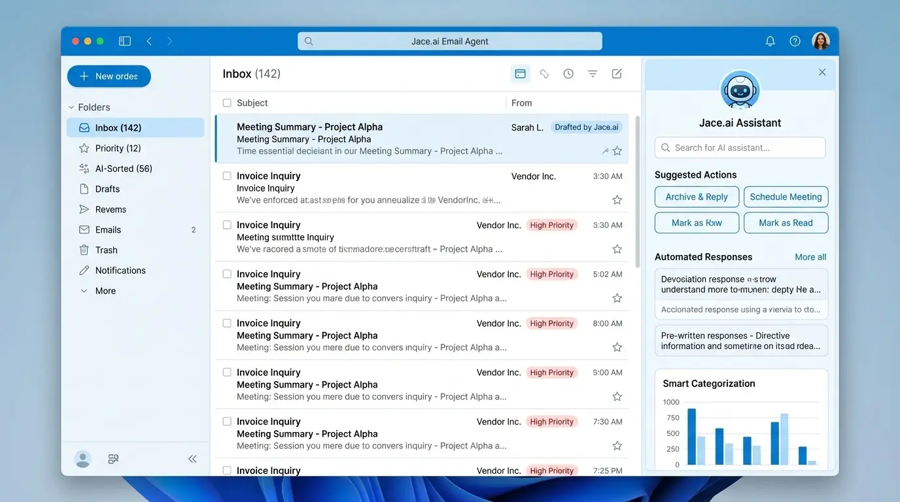Screen dimensions: 900x502
Task: Star the High Priority 3:30 AM email
Action: (x=617, y=249)
